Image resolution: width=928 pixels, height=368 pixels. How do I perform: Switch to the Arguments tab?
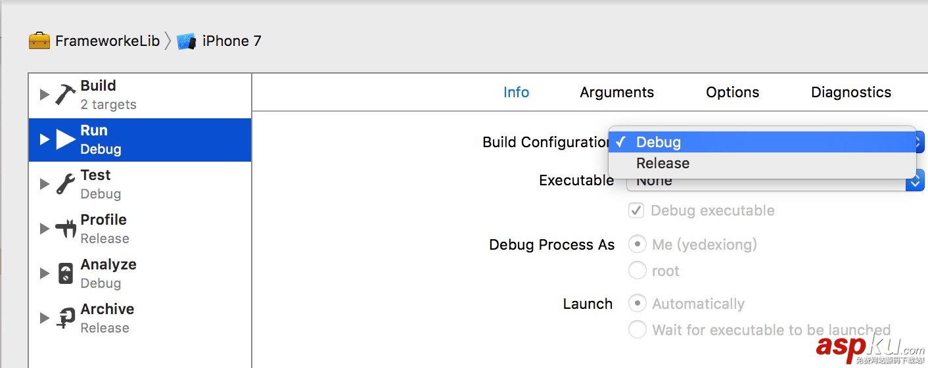[616, 93]
